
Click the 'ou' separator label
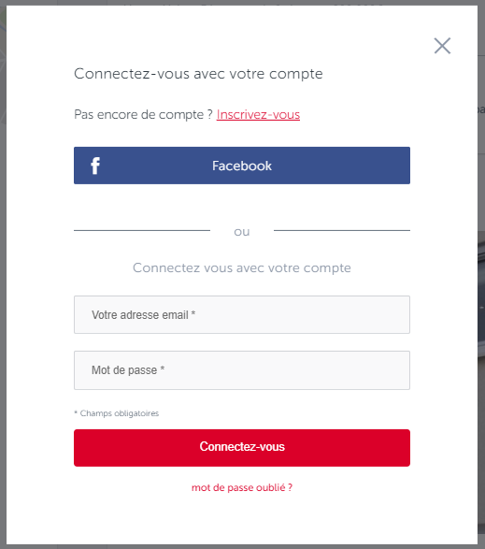(x=242, y=232)
